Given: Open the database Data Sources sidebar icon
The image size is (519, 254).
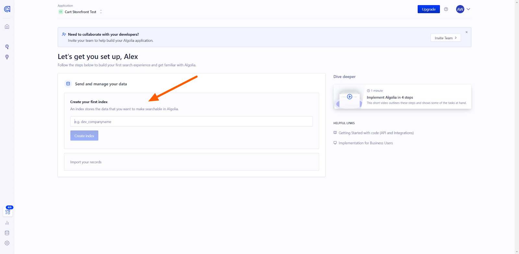Looking at the screenshot, I should [7, 233].
